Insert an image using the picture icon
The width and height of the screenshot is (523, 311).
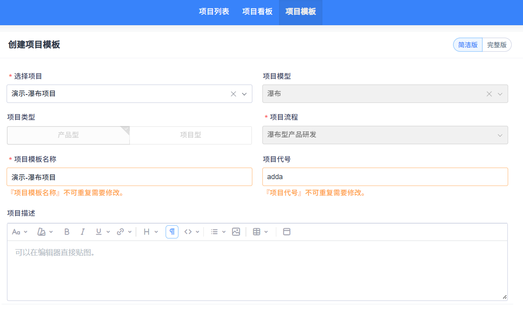(x=236, y=232)
